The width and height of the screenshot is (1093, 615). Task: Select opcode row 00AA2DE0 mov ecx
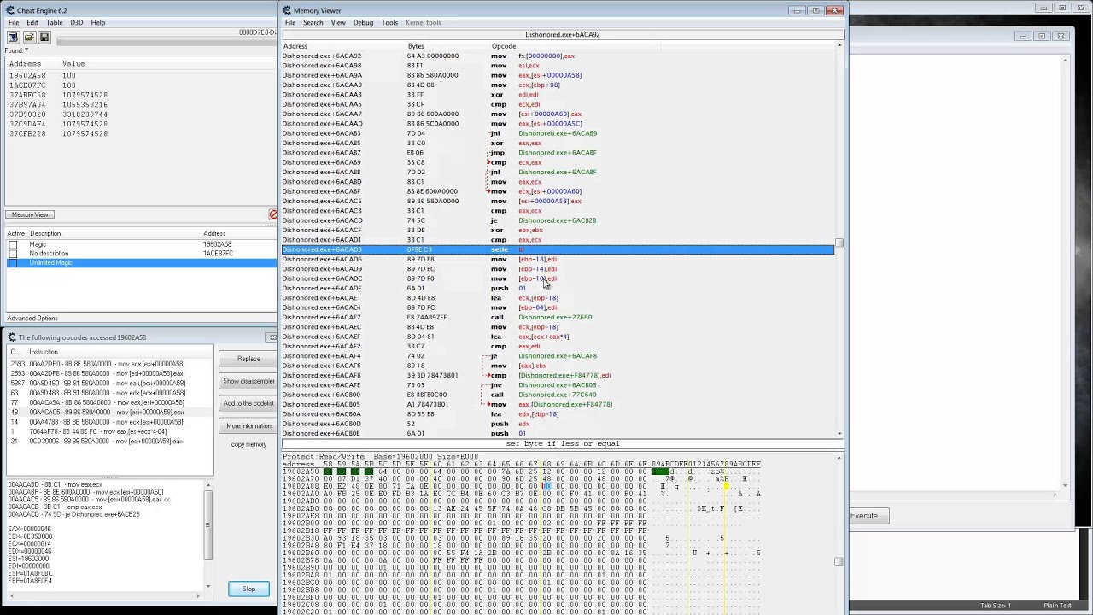point(109,364)
